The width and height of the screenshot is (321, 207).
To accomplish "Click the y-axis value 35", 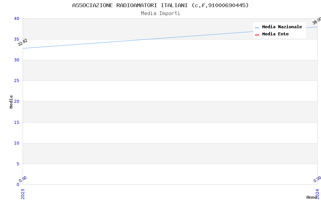I will (x=17, y=39).
